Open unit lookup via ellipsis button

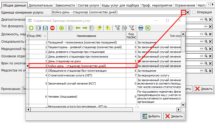pos(183,12)
